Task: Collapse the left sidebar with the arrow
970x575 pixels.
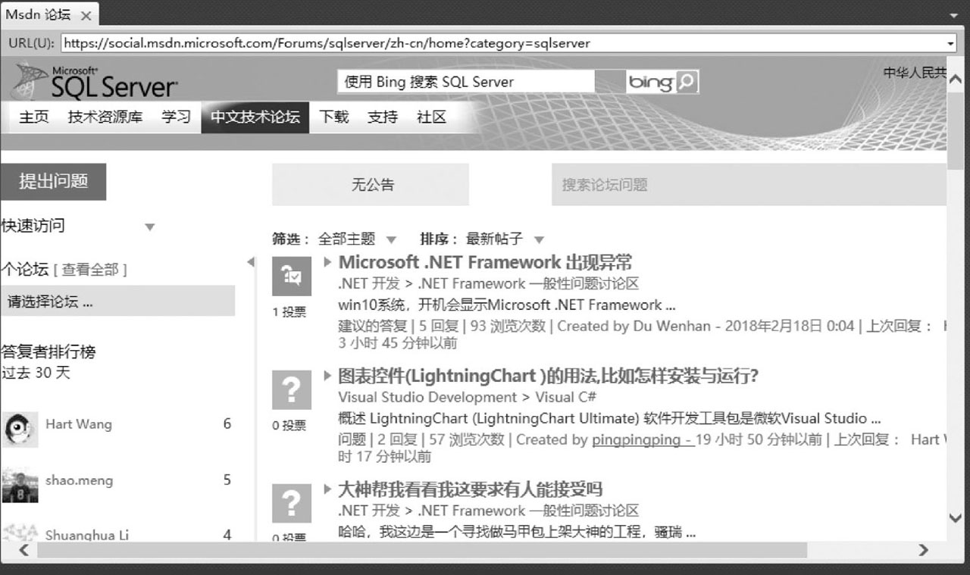Action: coord(250,262)
